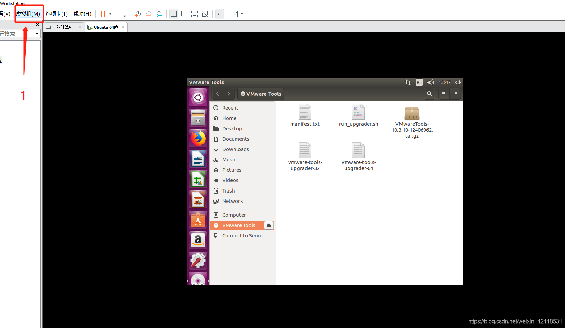
Task: Open the 查看(V) menu
Action: pos(5,14)
